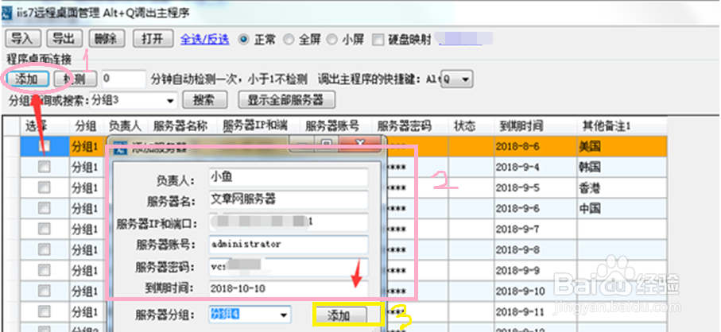Select the 美国 remark cell
The image size is (721, 332).
tap(621, 146)
